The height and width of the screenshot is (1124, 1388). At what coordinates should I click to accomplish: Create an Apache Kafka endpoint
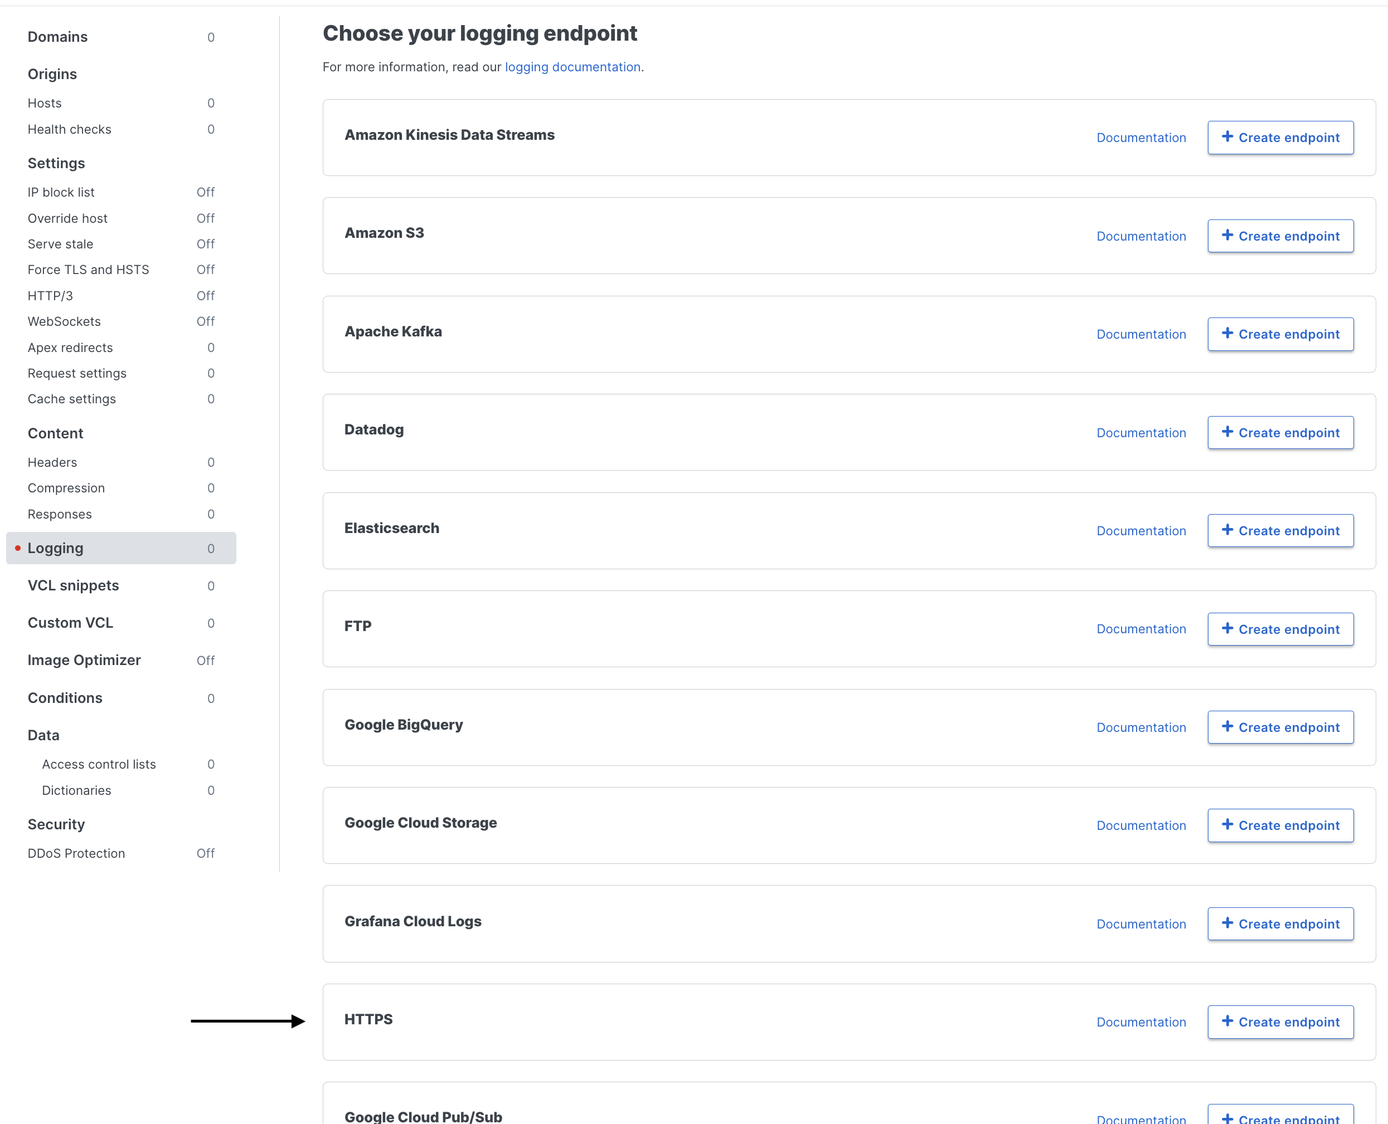click(x=1280, y=334)
